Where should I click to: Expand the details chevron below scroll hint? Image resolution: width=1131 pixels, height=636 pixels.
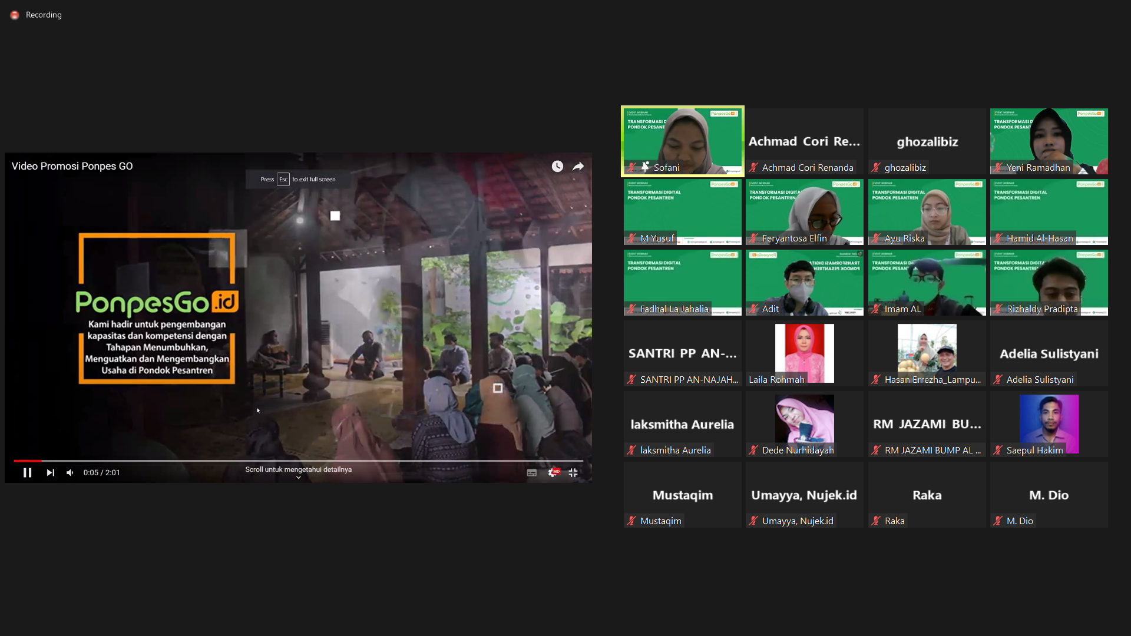click(298, 478)
